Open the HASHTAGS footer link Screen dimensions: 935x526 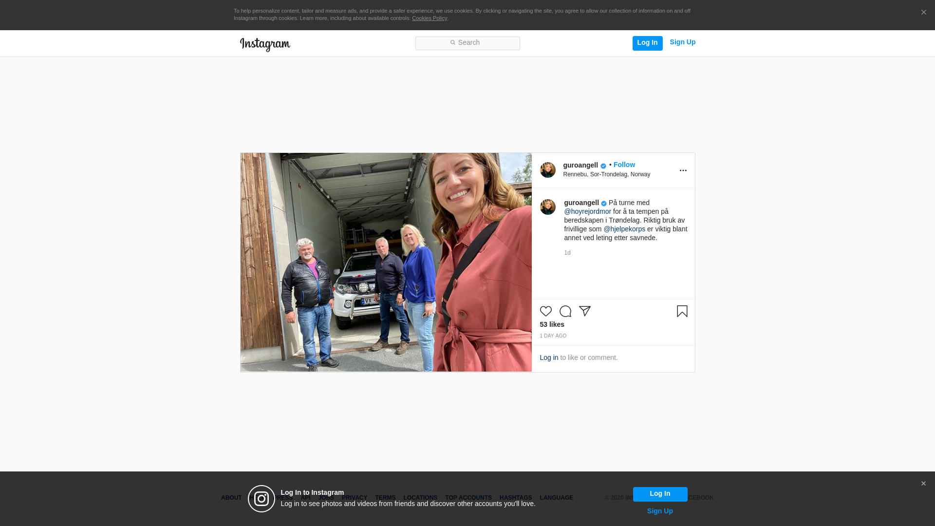pos(516,498)
